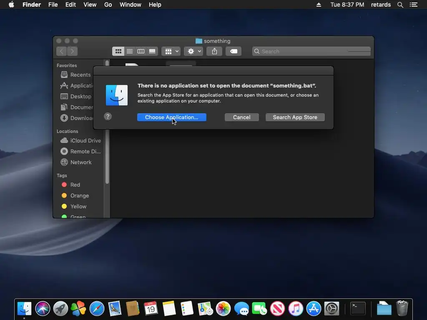Select iCloud Drive in the sidebar

pyautogui.click(x=80, y=140)
